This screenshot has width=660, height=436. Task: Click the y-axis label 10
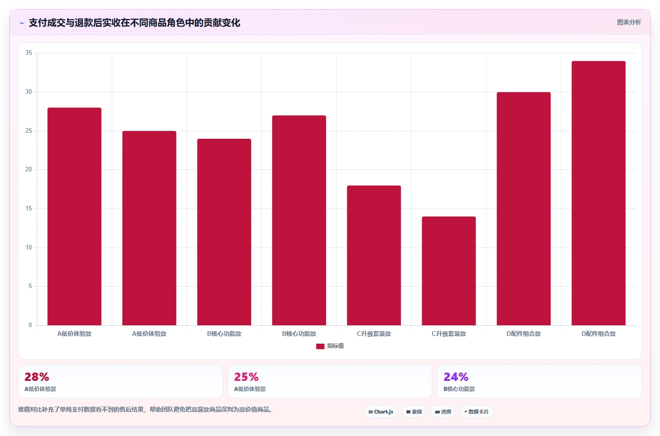pos(29,248)
